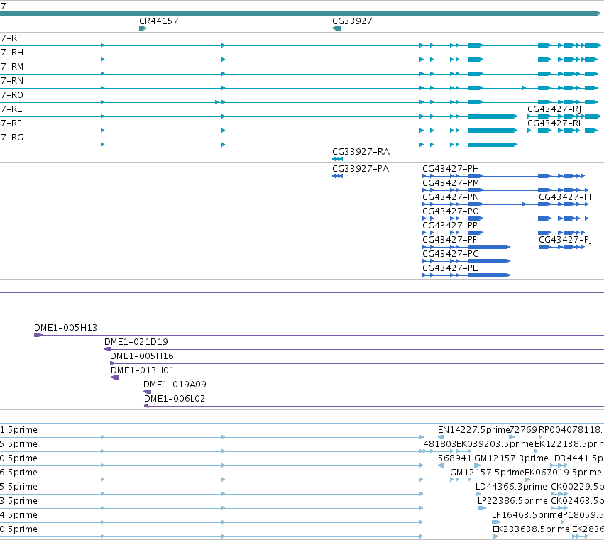Select the LP22386.5prime EST block glyph
Image resolution: width=604 pixels, height=540 pixels.
481,508
